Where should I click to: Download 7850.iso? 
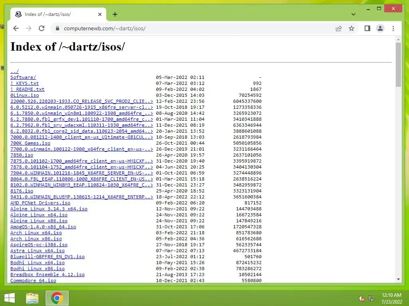coord(22,155)
